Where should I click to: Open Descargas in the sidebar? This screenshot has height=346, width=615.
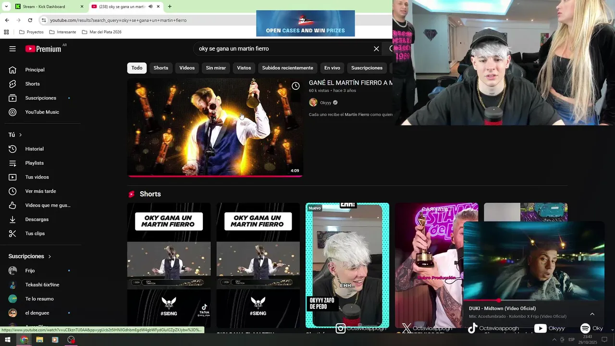coord(37,219)
